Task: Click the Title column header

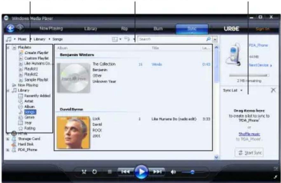Action: click(x=155, y=48)
